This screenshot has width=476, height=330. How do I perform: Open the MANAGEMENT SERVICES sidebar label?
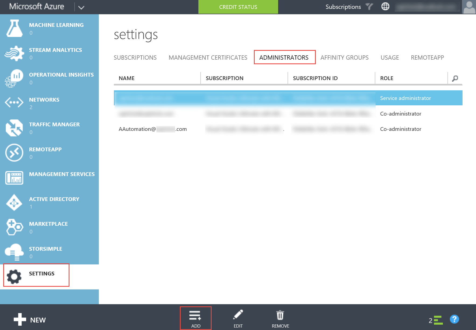point(62,174)
